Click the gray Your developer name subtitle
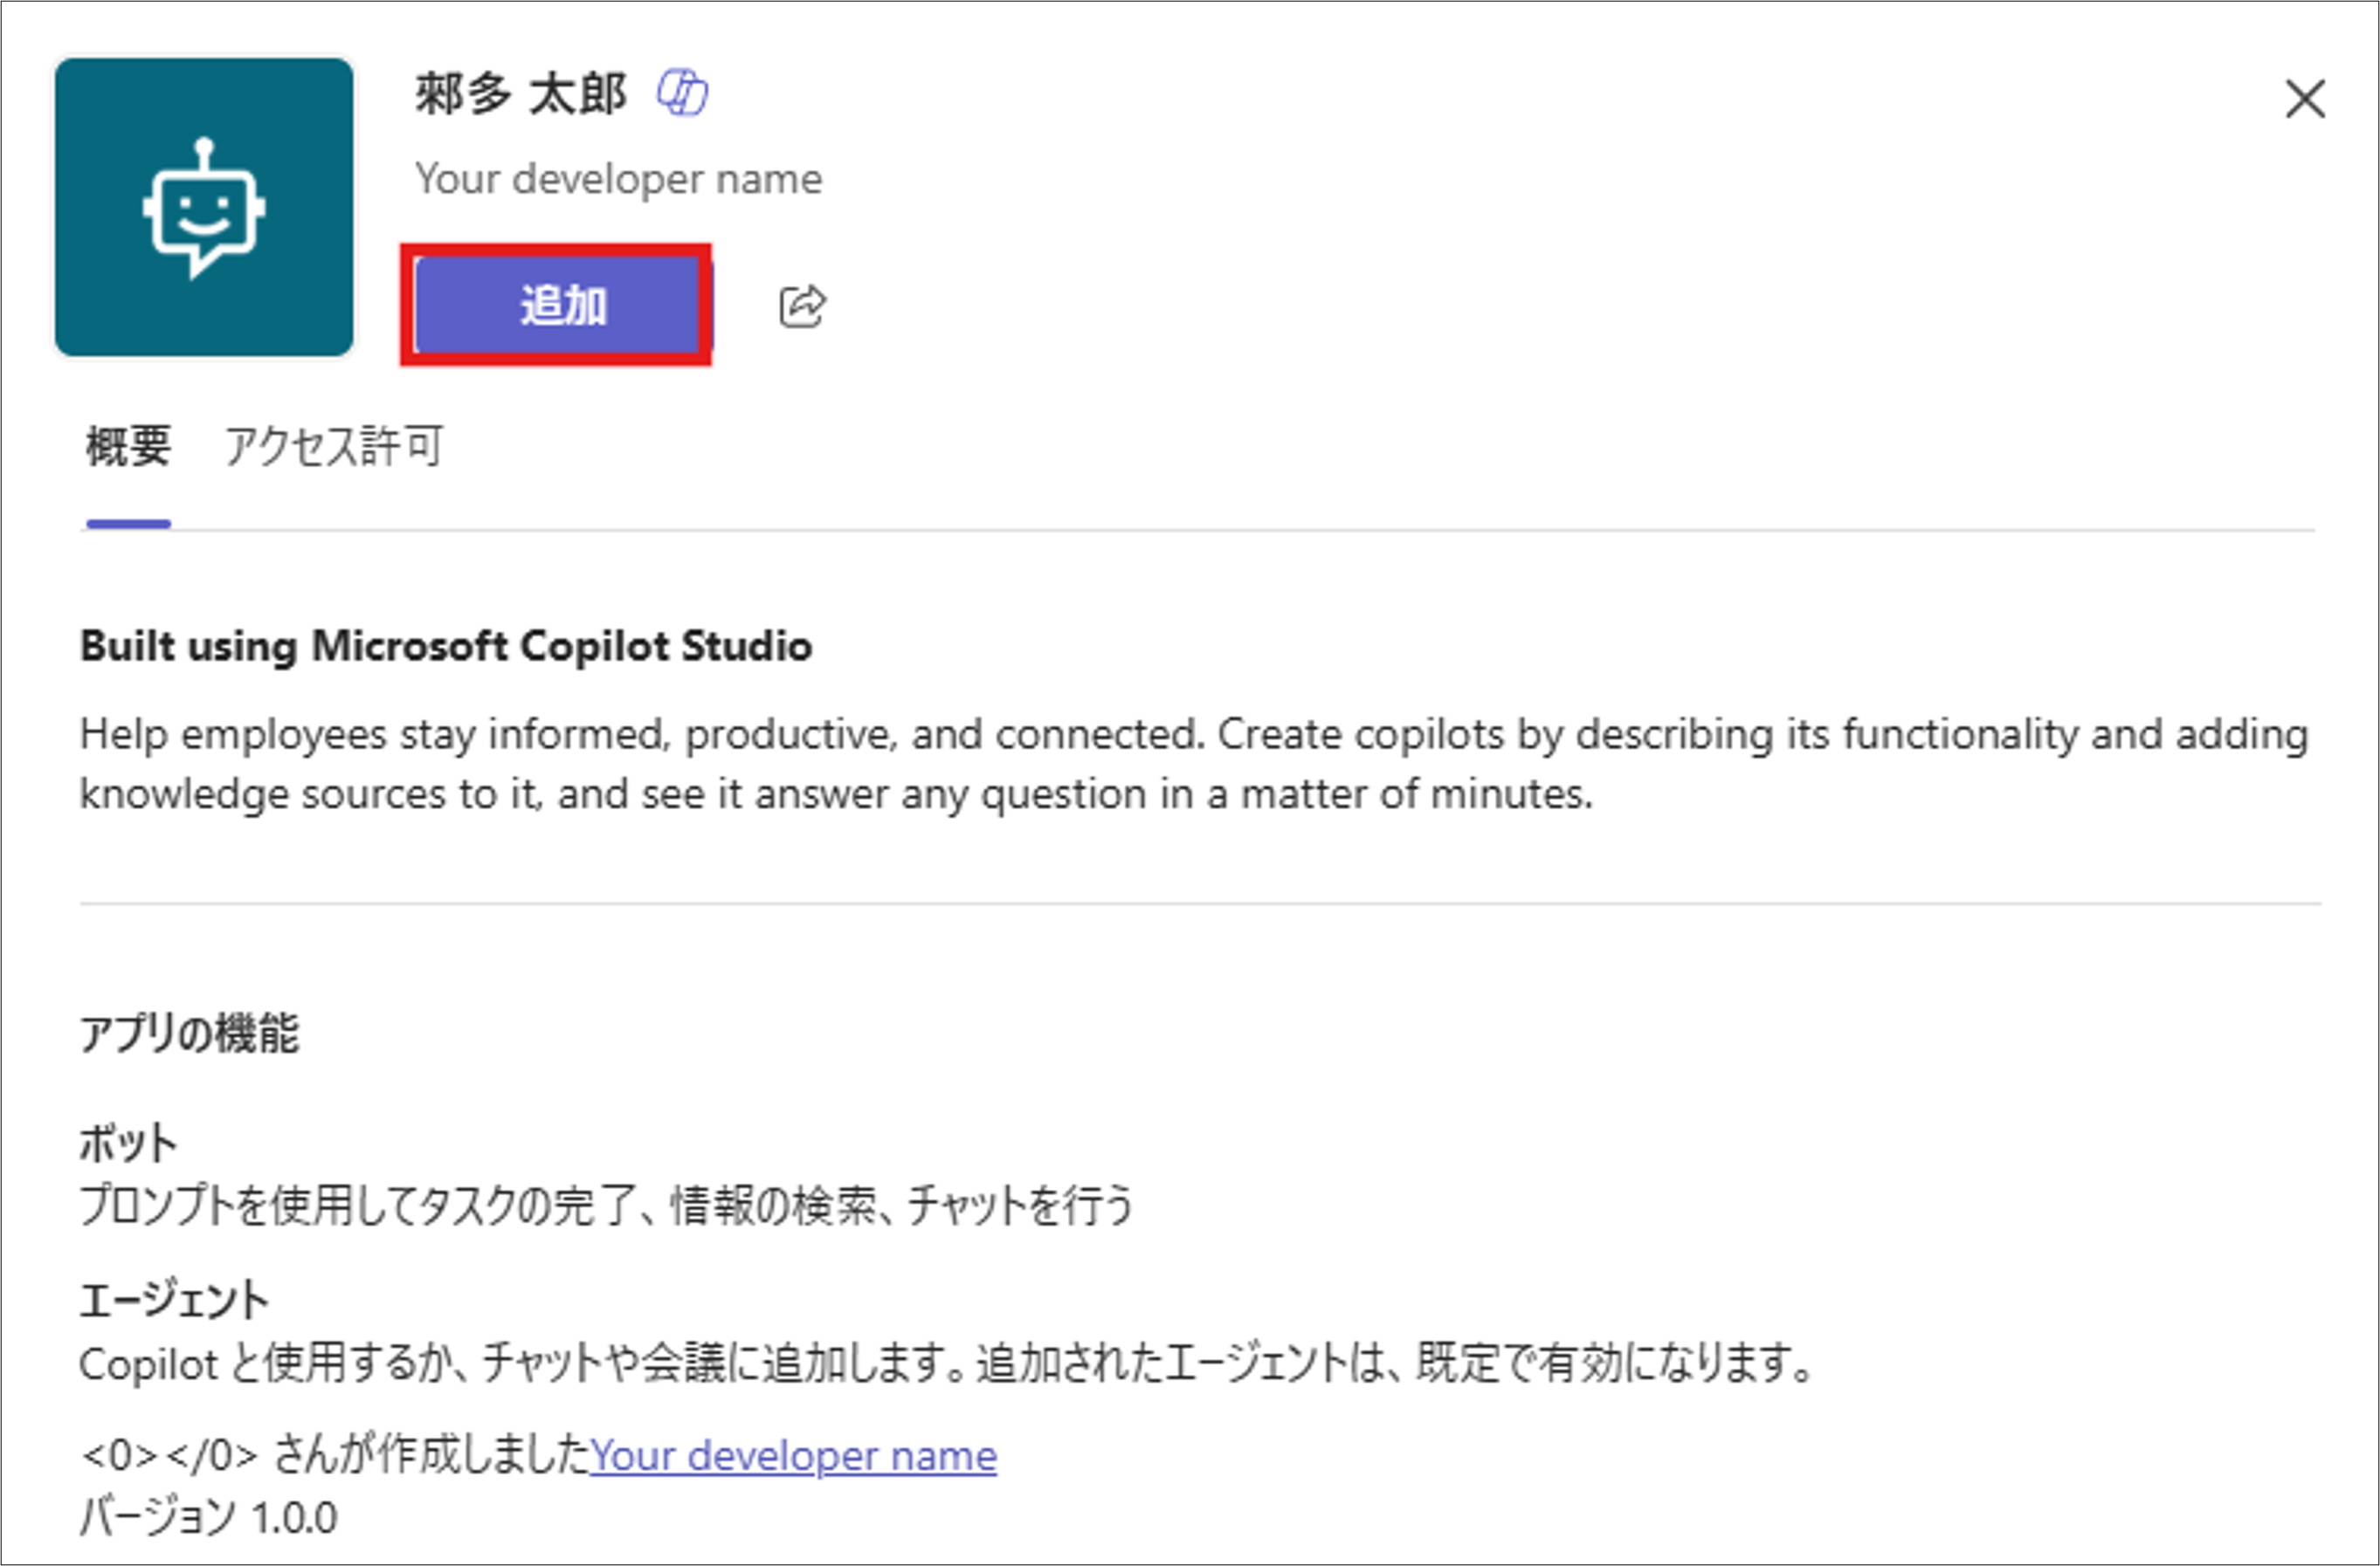Viewport: 2380px width, 1566px height. click(x=618, y=179)
